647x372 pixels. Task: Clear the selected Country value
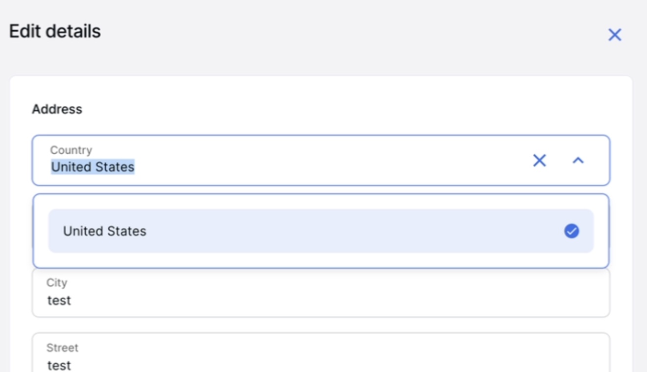539,161
